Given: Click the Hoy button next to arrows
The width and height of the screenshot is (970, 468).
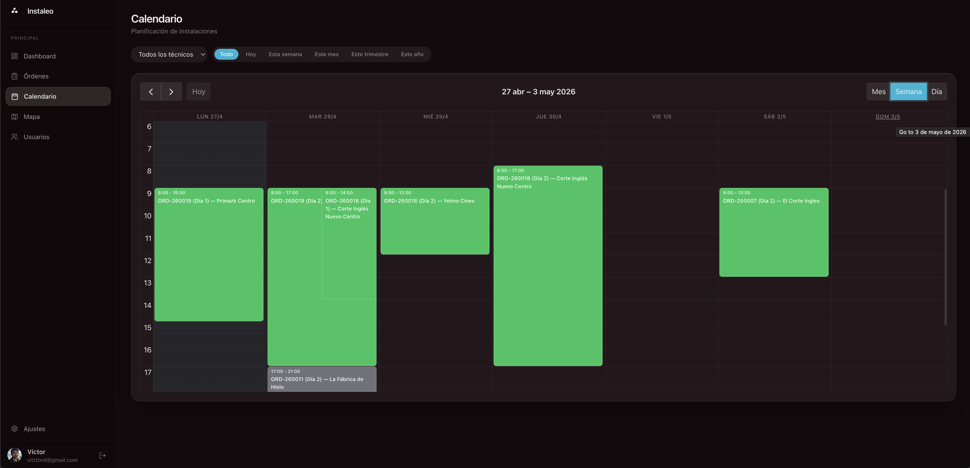Looking at the screenshot, I should click(x=199, y=92).
